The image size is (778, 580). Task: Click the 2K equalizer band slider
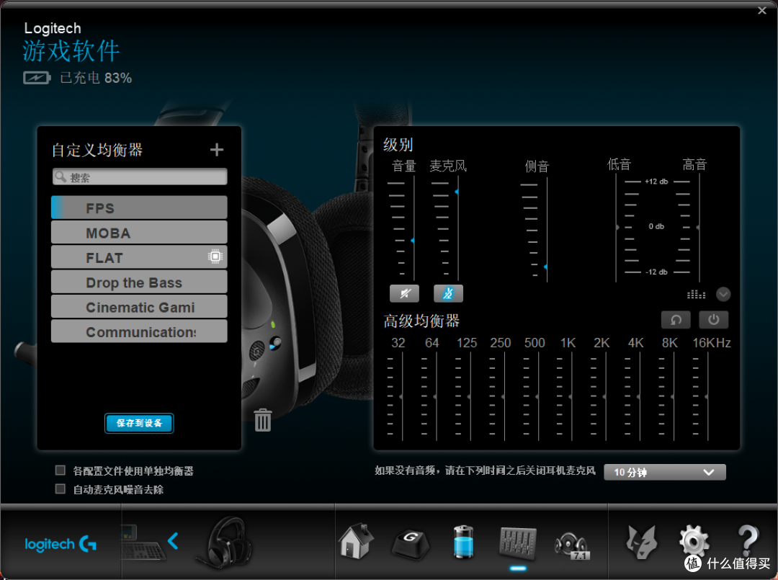coord(605,397)
